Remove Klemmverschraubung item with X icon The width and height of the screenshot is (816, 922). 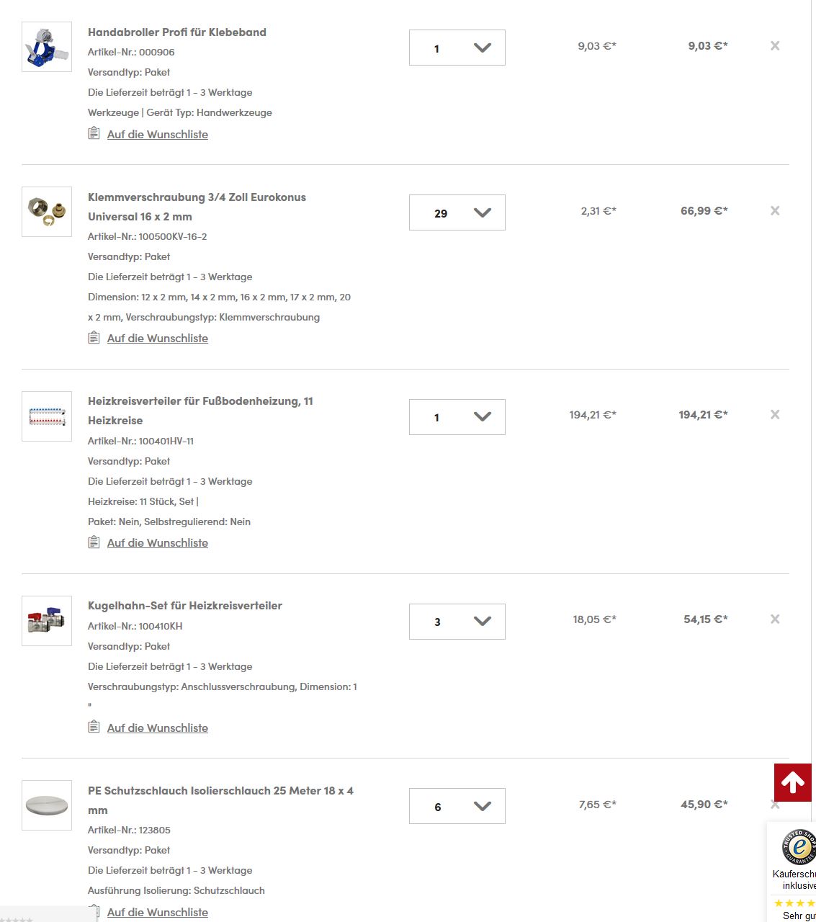pos(775,210)
